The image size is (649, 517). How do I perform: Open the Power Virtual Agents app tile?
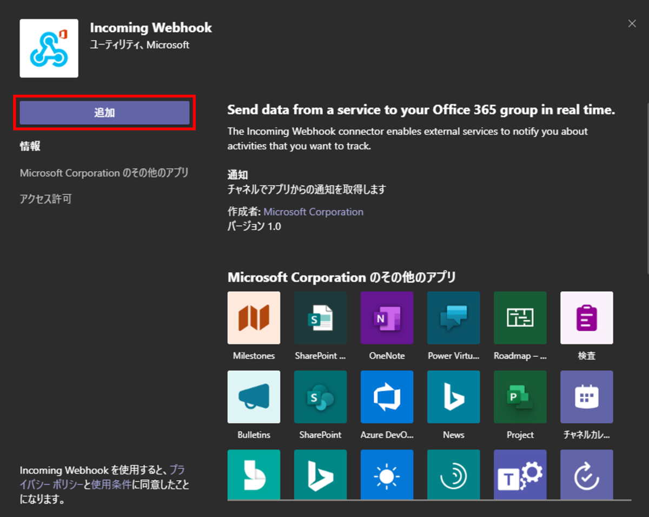click(x=454, y=318)
